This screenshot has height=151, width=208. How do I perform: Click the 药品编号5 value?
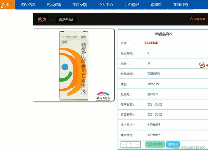[x=154, y=73]
